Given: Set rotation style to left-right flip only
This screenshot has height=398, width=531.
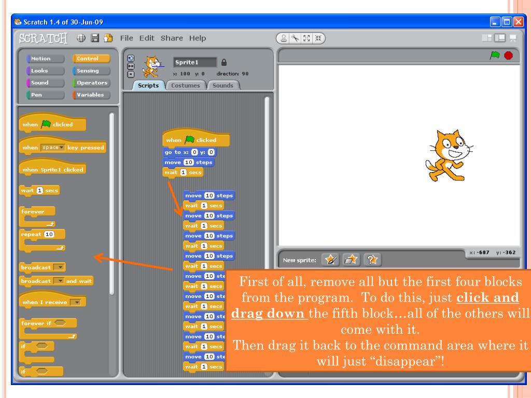Looking at the screenshot, I should (131, 66).
